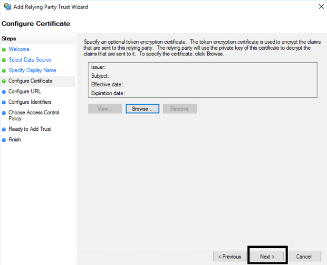Go to the Welcome step link

(19, 49)
